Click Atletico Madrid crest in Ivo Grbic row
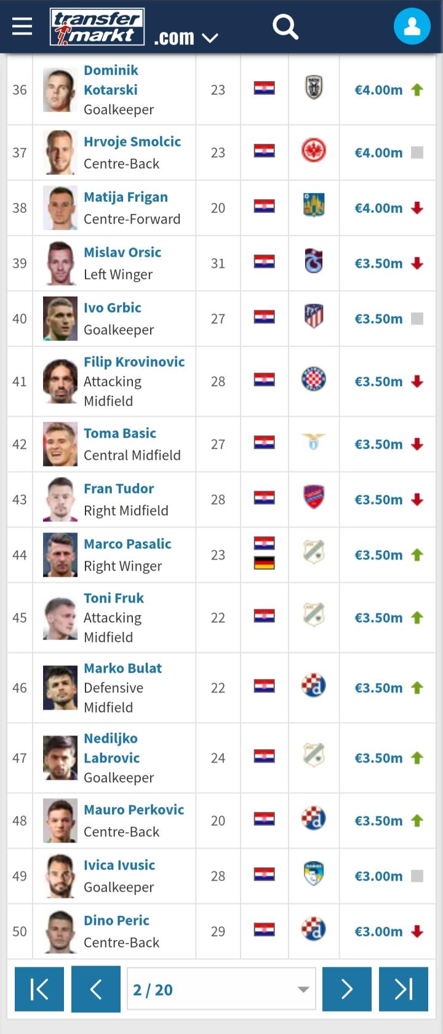The image size is (443, 1034). 314,318
